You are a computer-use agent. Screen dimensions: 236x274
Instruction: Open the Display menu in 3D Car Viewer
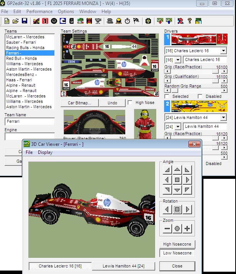(x=45, y=152)
